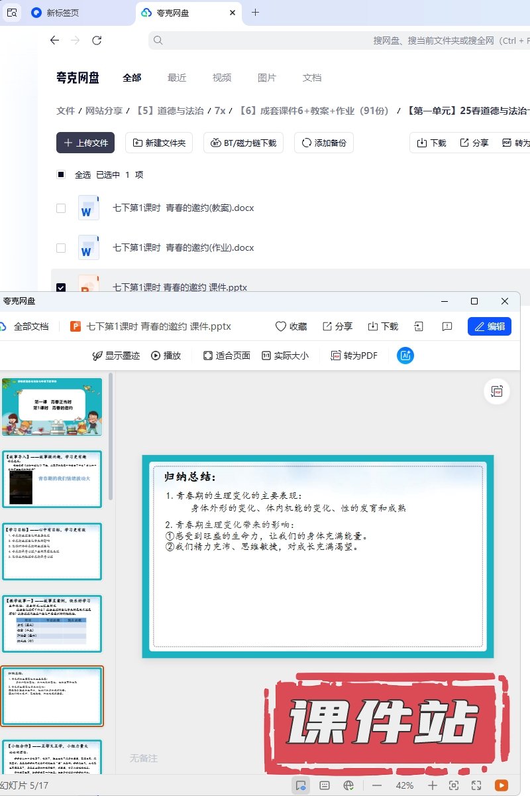Tick the checkbox for 青春的邀约(作业).docx

coord(61,248)
